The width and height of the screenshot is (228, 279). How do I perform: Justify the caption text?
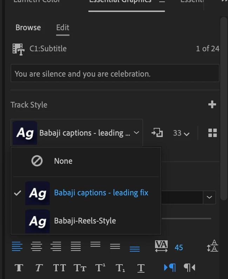tap(76, 247)
